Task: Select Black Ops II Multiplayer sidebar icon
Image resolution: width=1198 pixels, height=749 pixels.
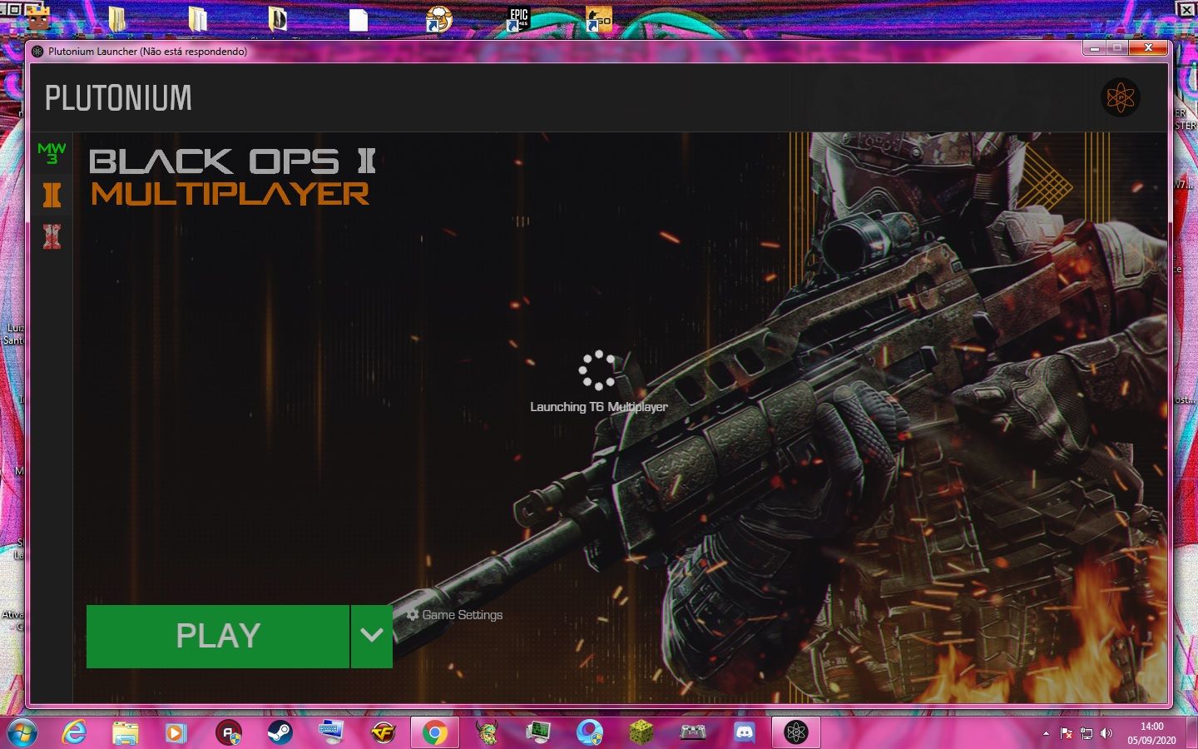Action: tap(52, 196)
